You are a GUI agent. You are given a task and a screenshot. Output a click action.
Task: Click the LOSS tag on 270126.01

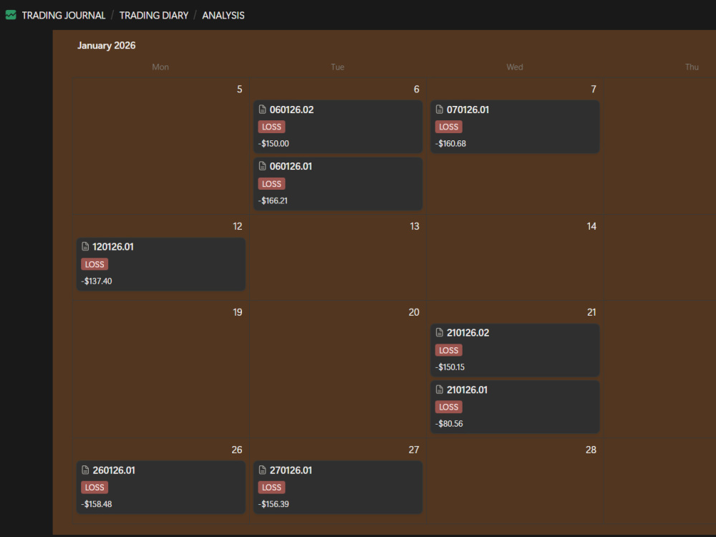click(271, 487)
